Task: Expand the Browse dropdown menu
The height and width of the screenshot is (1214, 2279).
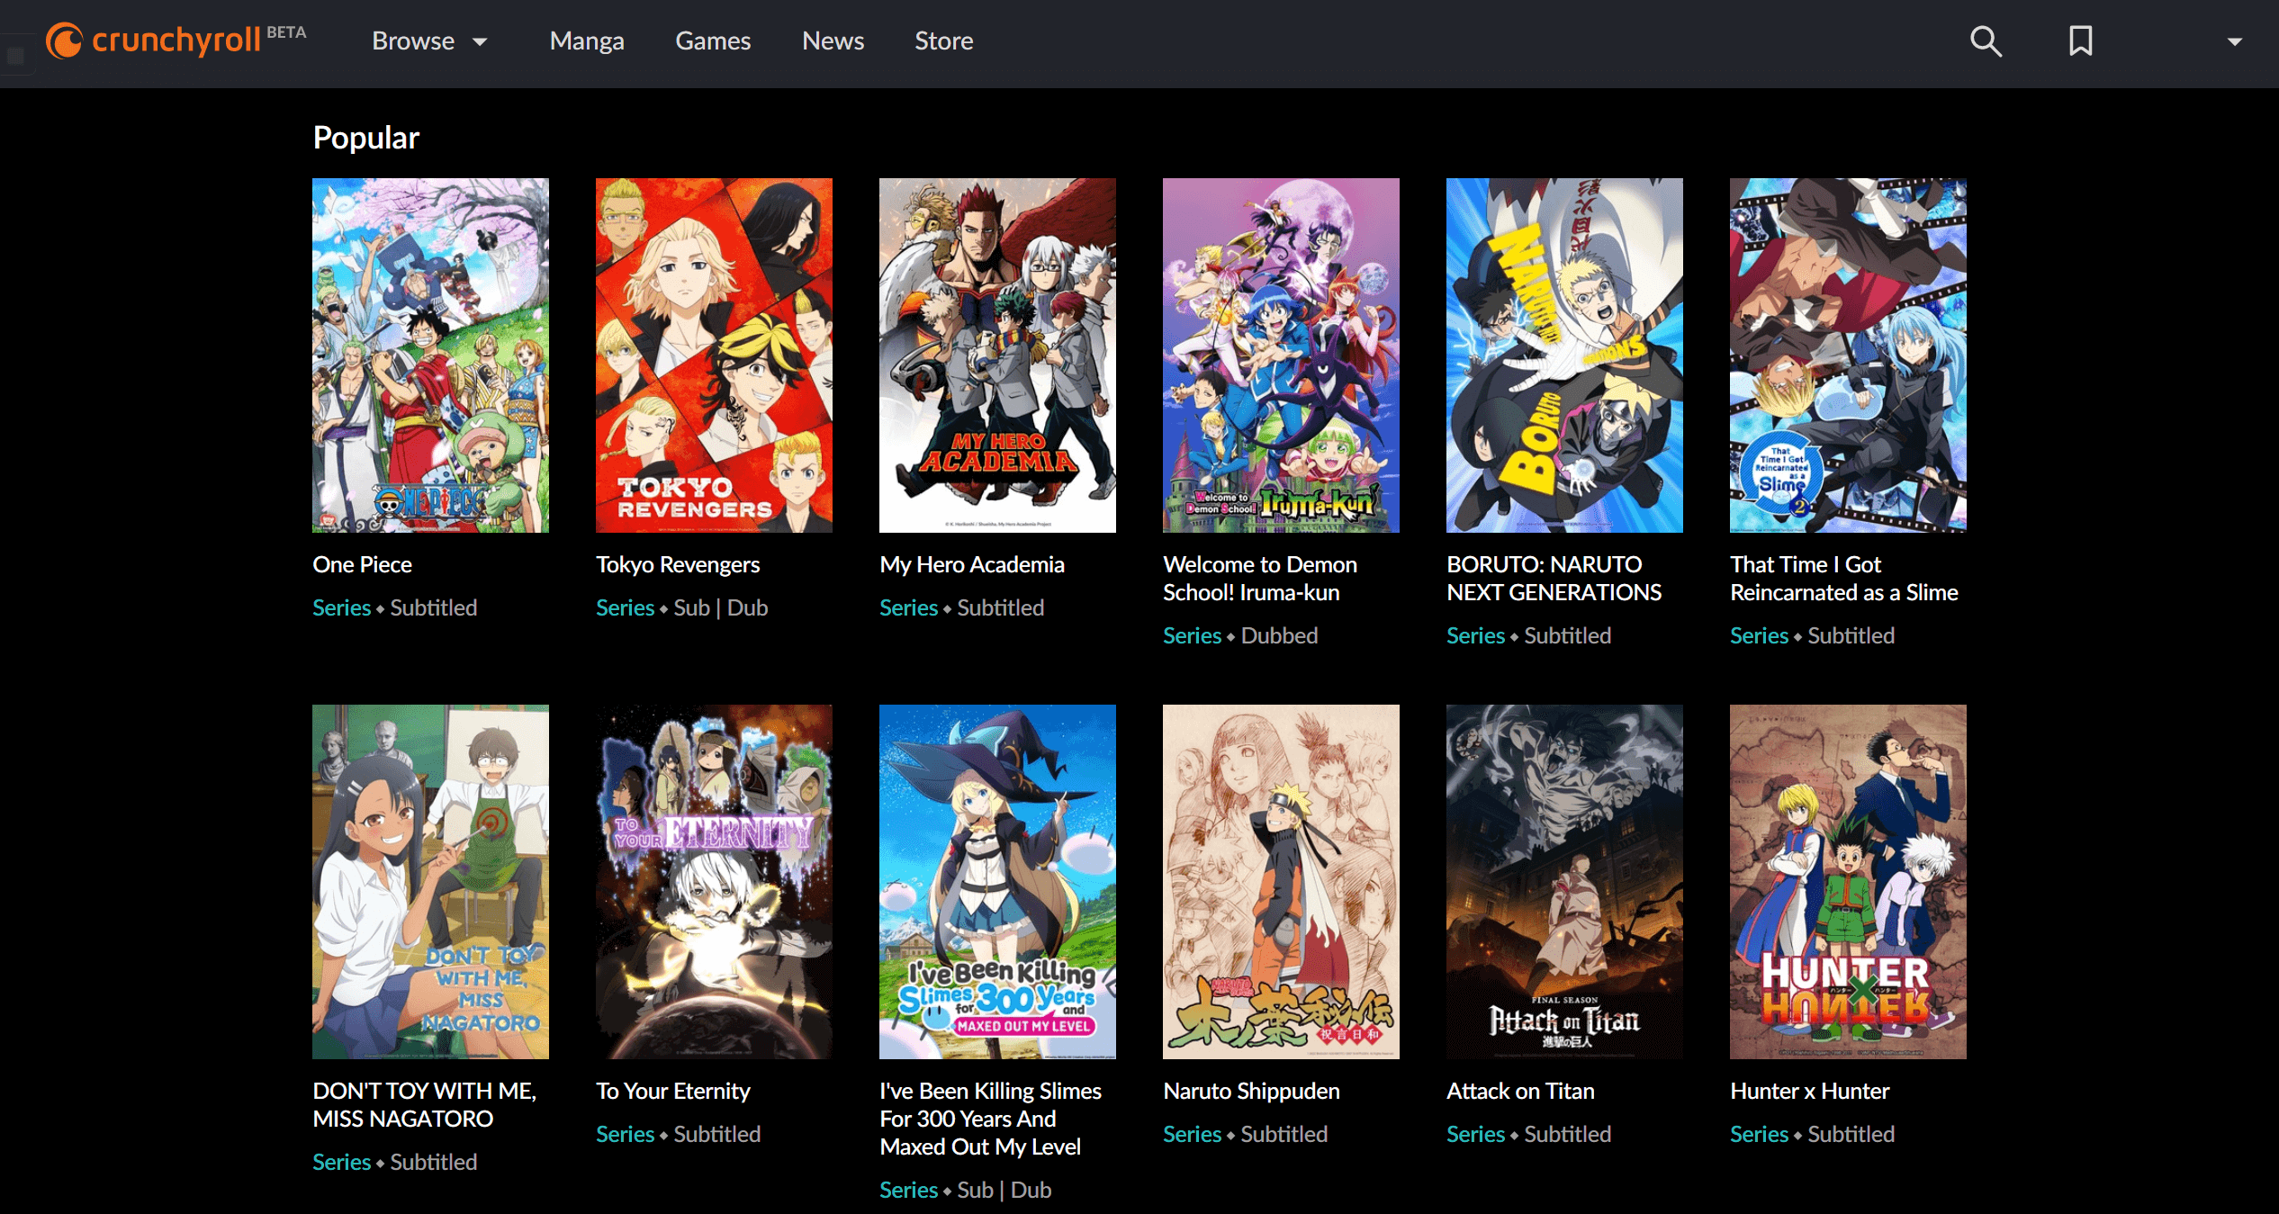Action: click(x=430, y=40)
